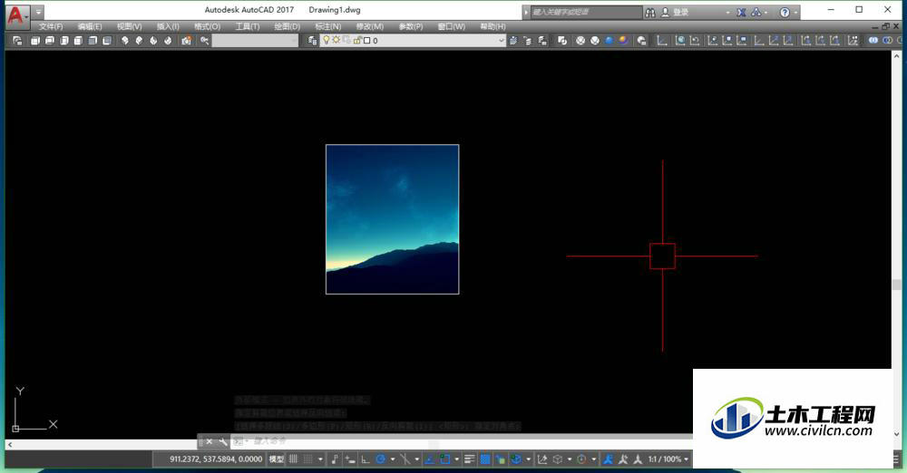Viewport: 907px width, 473px height.
Task: Click the horizontal scrollbar left arrow
Action: pos(10,444)
